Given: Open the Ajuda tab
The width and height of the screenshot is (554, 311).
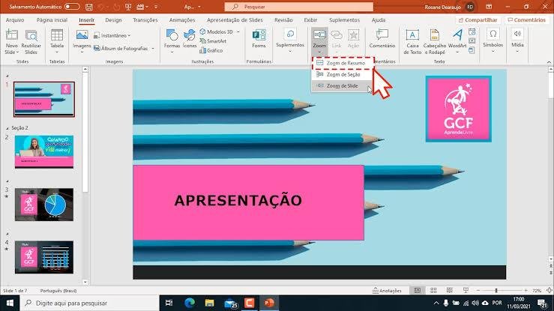Looking at the screenshot, I should tap(379, 20).
